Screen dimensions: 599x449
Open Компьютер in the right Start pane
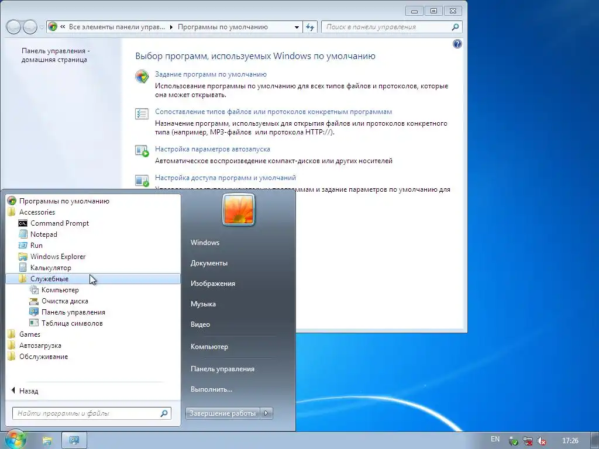209,347
